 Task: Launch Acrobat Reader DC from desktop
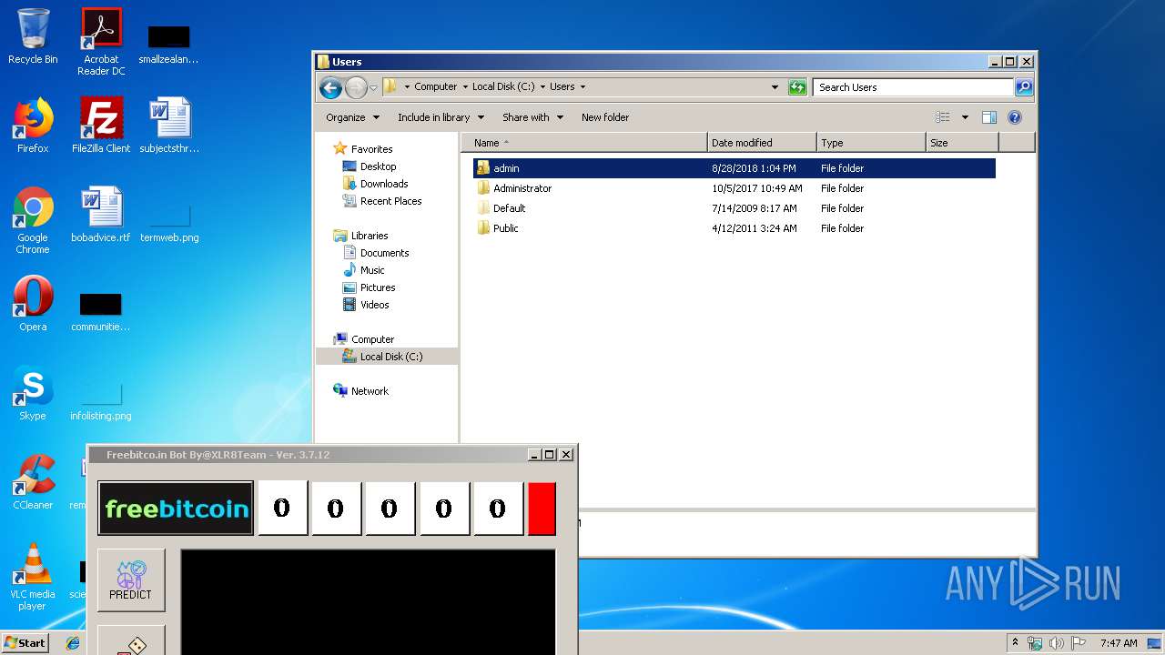[x=101, y=41]
